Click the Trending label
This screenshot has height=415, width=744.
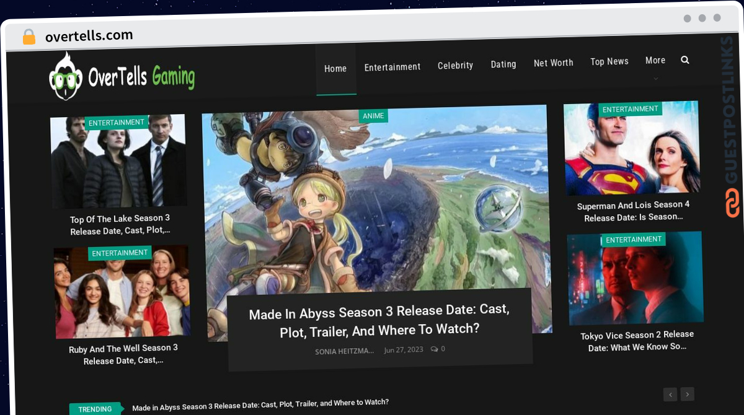[x=95, y=409]
